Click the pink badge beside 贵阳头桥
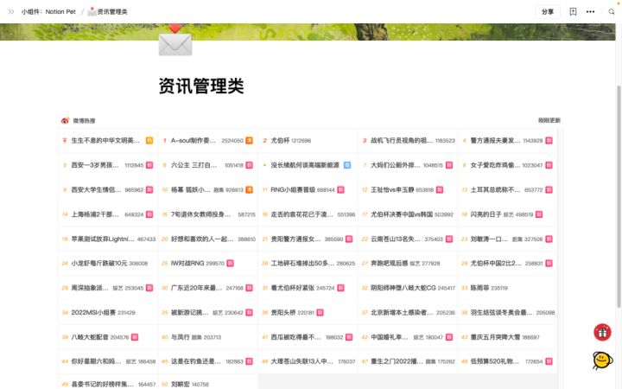This screenshot has width=622, height=389. click(x=321, y=312)
